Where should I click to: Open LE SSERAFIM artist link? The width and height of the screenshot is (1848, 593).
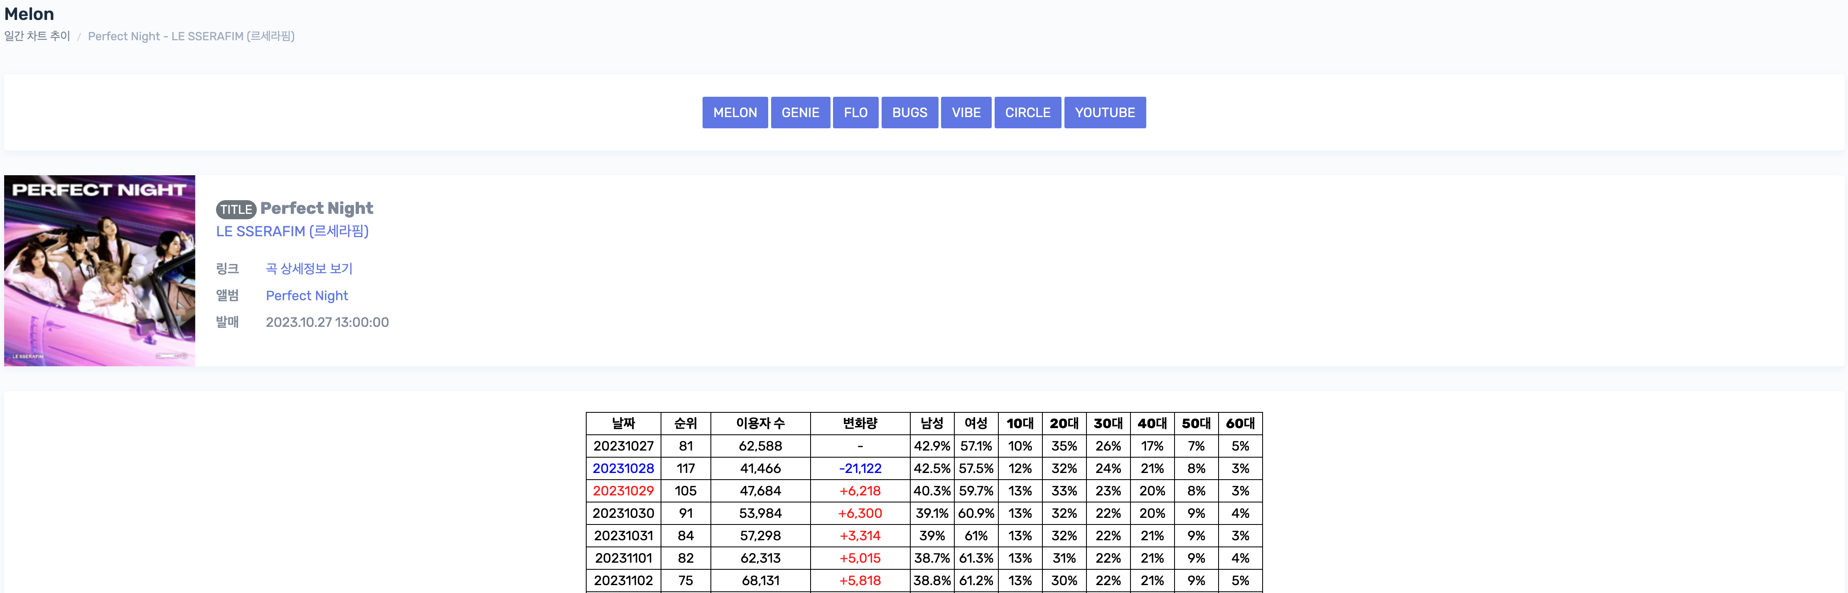(292, 231)
